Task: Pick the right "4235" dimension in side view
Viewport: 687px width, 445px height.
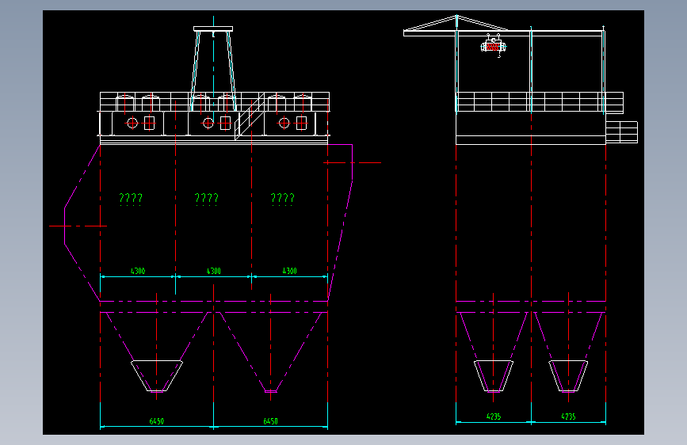Action: pos(568,416)
